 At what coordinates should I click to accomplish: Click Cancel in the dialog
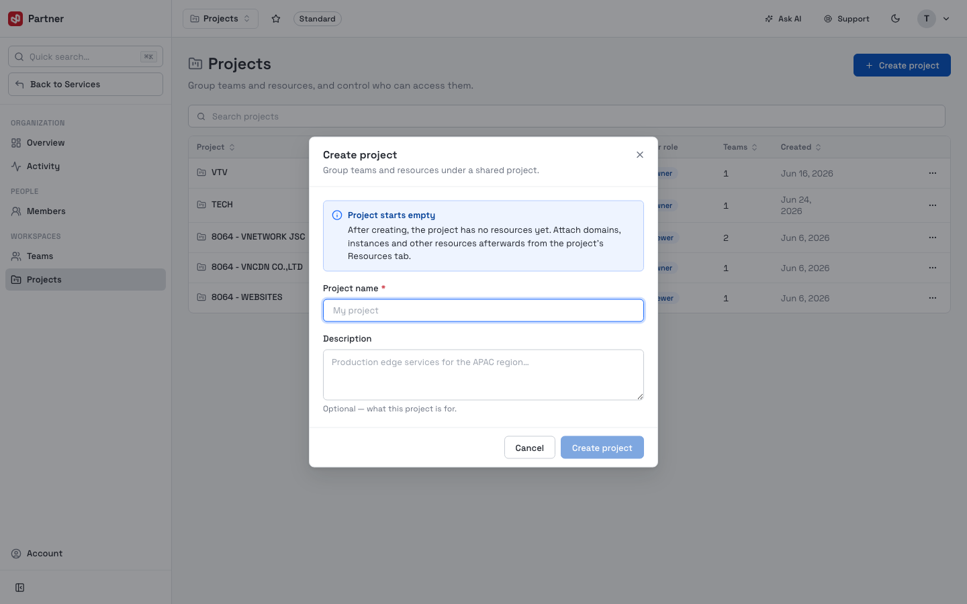tap(530, 448)
